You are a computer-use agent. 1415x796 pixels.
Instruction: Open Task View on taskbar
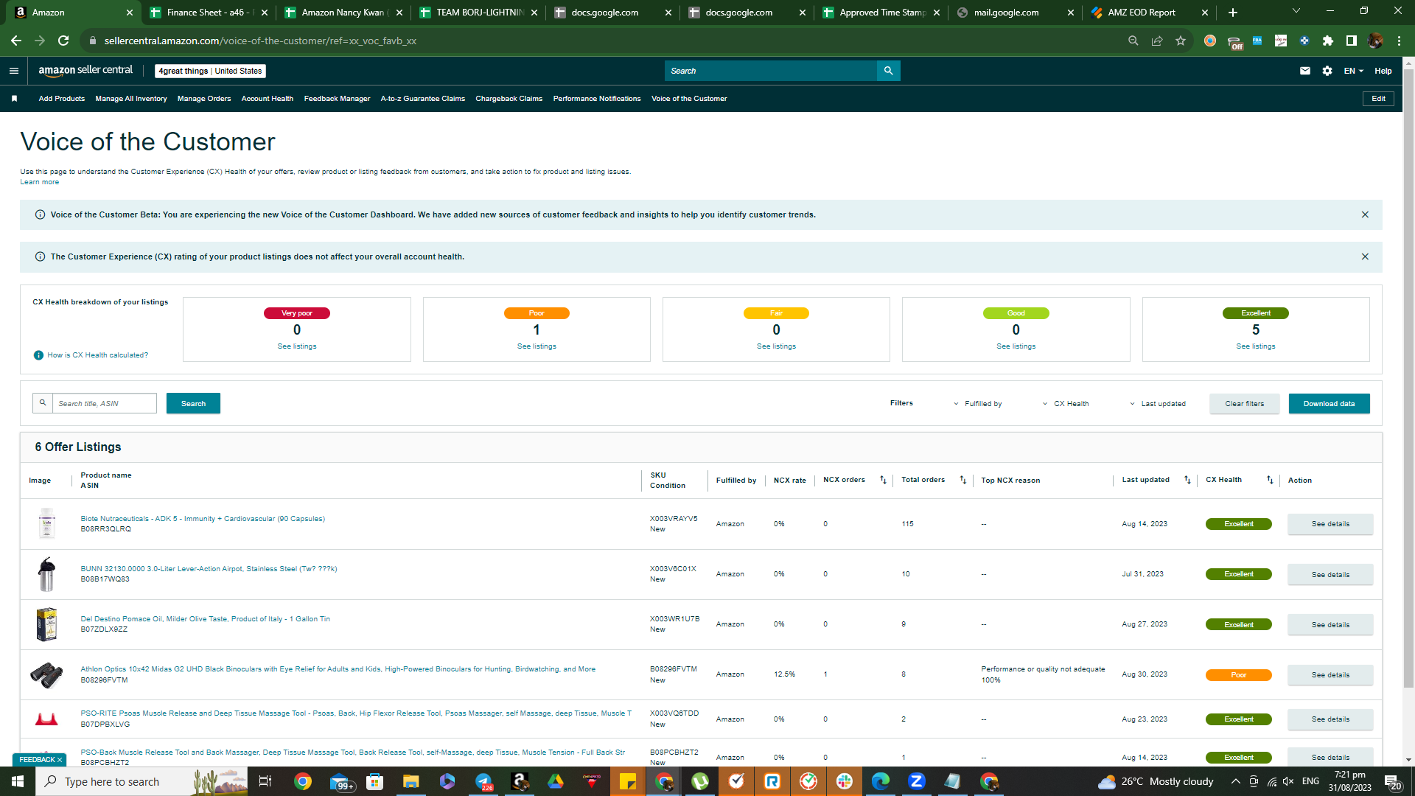(x=265, y=781)
